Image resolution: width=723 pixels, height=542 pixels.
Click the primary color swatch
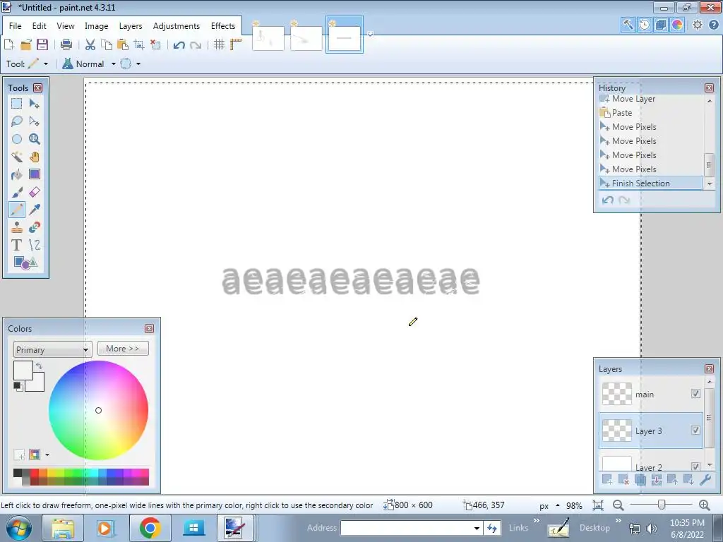coord(23,371)
